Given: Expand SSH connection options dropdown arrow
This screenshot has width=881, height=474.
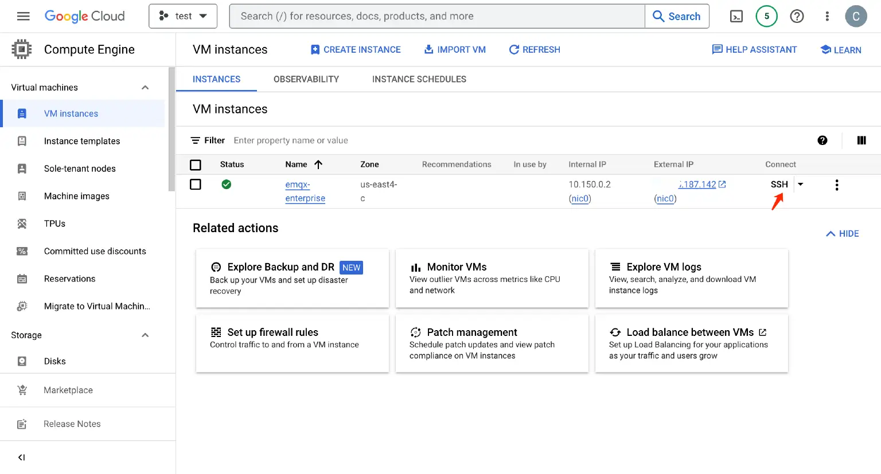Looking at the screenshot, I should point(801,185).
